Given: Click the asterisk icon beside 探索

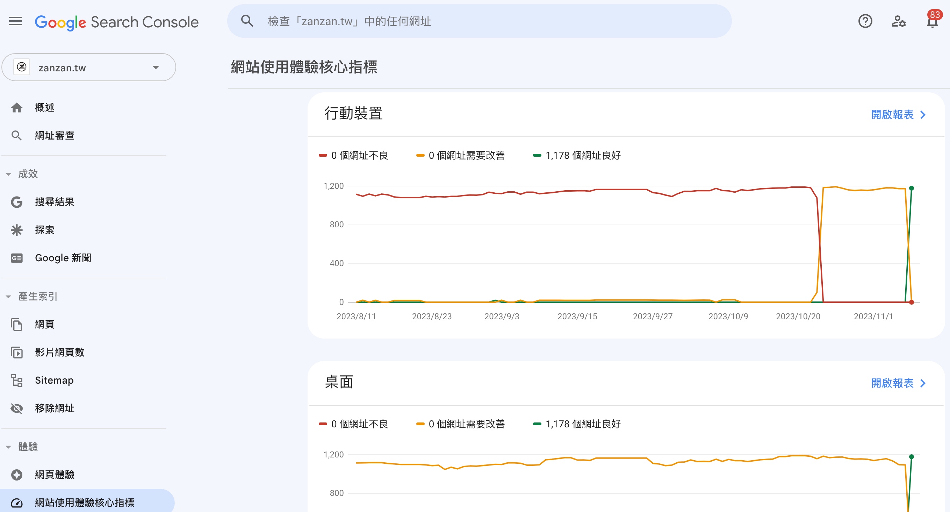Looking at the screenshot, I should (16, 230).
